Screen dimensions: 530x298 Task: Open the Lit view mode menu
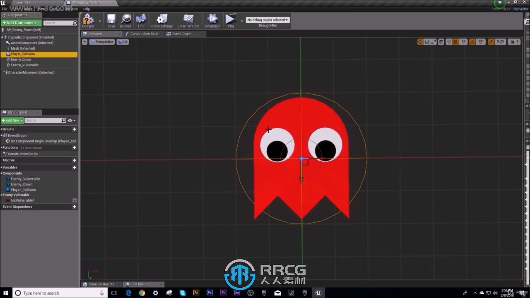click(x=123, y=42)
